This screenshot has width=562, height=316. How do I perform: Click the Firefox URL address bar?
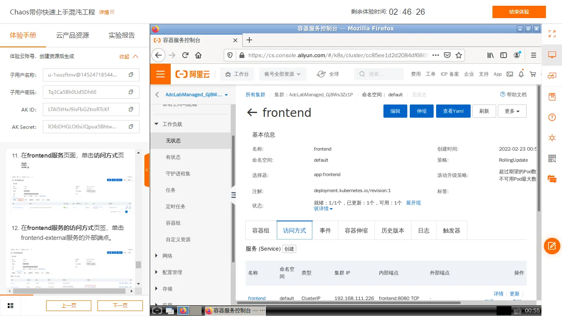(x=338, y=55)
